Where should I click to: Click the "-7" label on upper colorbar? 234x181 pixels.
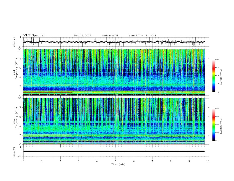[218, 92]
